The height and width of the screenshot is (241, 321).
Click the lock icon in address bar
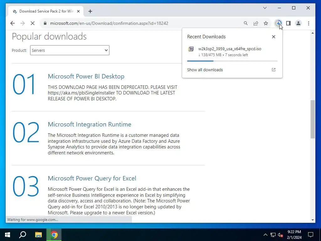(45, 23)
